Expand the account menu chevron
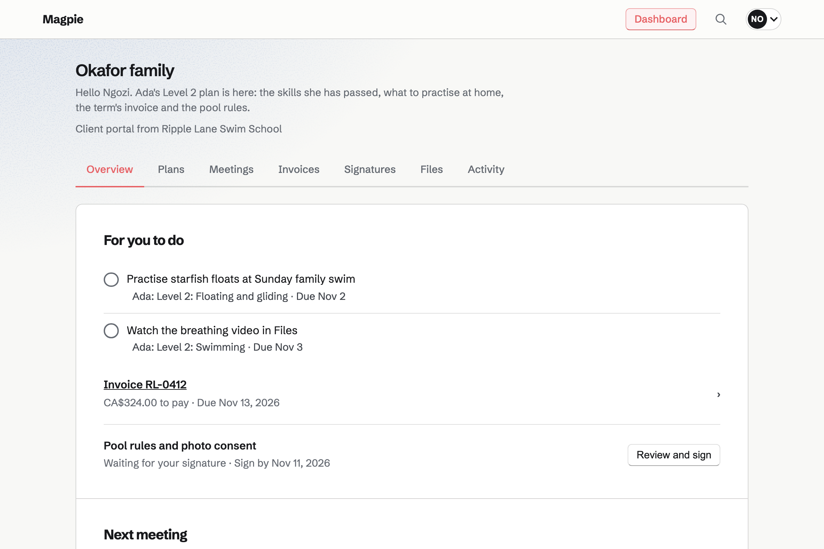The width and height of the screenshot is (824, 549). tap(774, 19)
